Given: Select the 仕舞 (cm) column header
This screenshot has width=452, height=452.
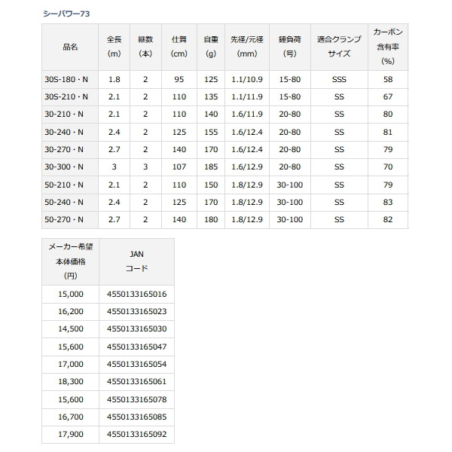Looking at the screenshot, I should coord(179,47).
